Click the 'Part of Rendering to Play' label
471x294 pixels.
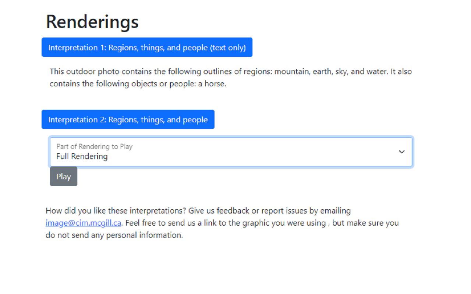tap(95, 146)
